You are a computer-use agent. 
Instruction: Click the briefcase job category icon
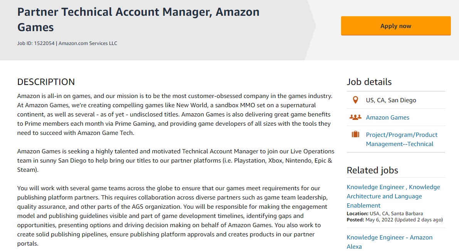pos(355,134)
